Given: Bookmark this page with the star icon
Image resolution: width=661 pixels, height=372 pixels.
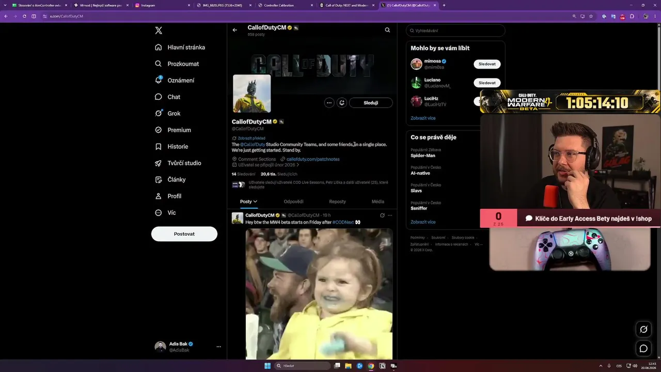Looking at the screenshot, I should point(591,16).
